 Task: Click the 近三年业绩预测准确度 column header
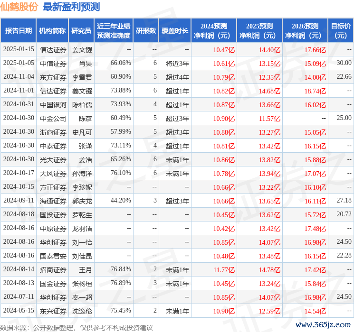click(114, 30)
